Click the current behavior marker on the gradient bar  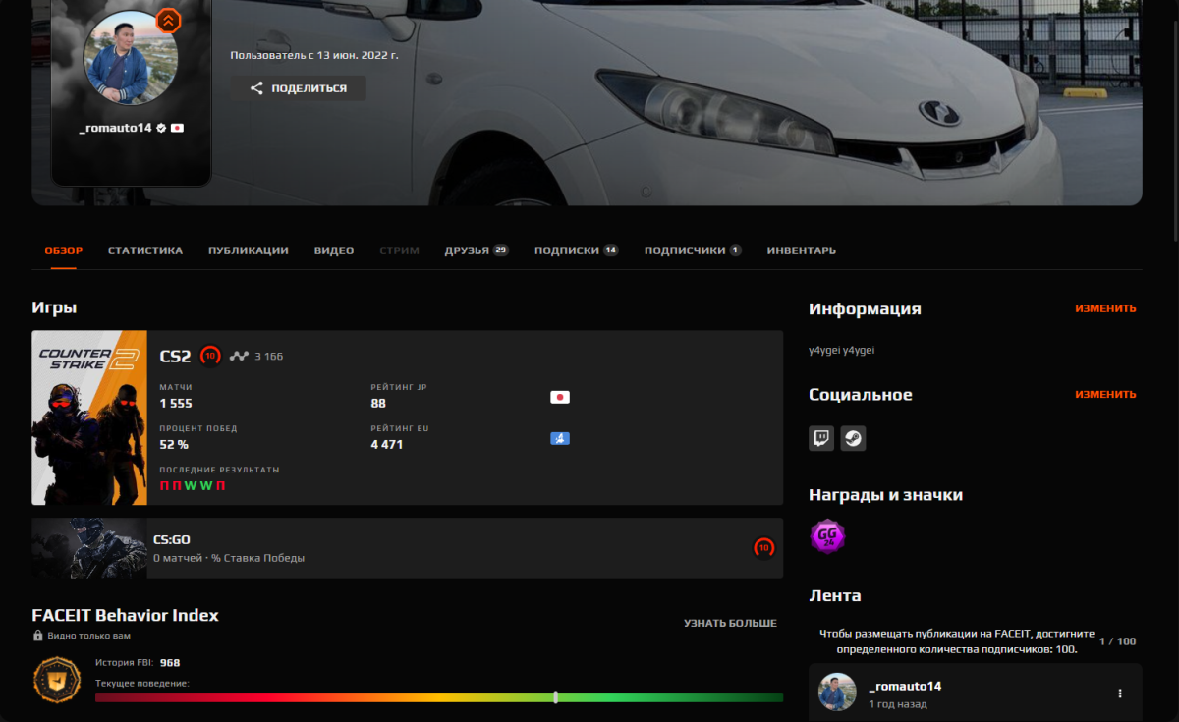(556, 697)
